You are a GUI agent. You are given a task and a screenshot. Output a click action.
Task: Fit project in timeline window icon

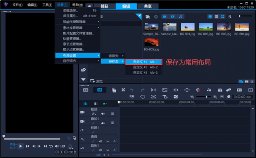click(x=222, y=97)
